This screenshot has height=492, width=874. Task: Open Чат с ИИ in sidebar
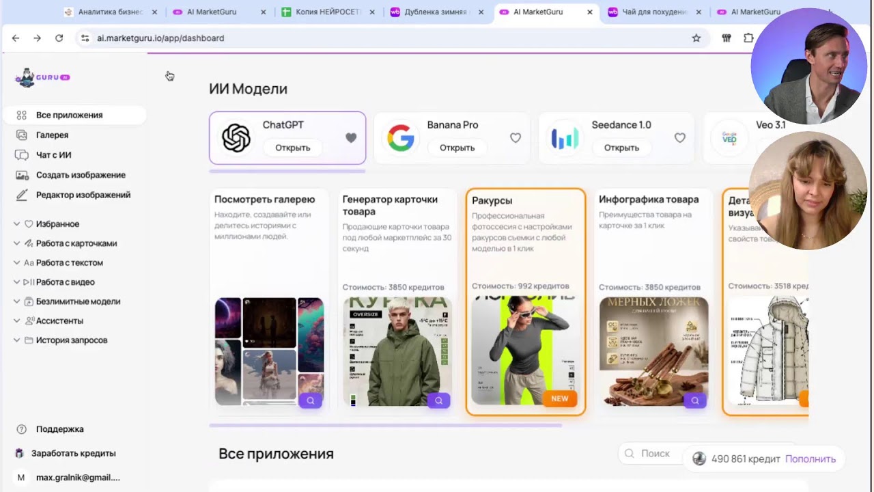tap(53, 154)
